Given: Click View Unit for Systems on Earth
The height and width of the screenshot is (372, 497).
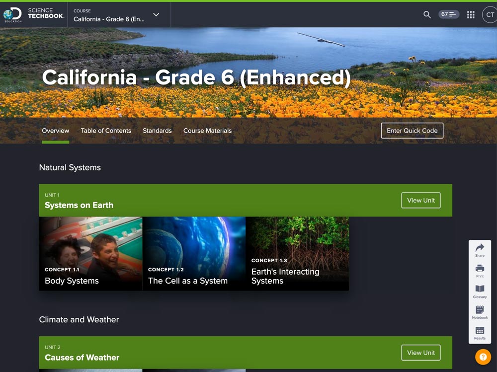Looking at the screenshot, I should 420,200.
